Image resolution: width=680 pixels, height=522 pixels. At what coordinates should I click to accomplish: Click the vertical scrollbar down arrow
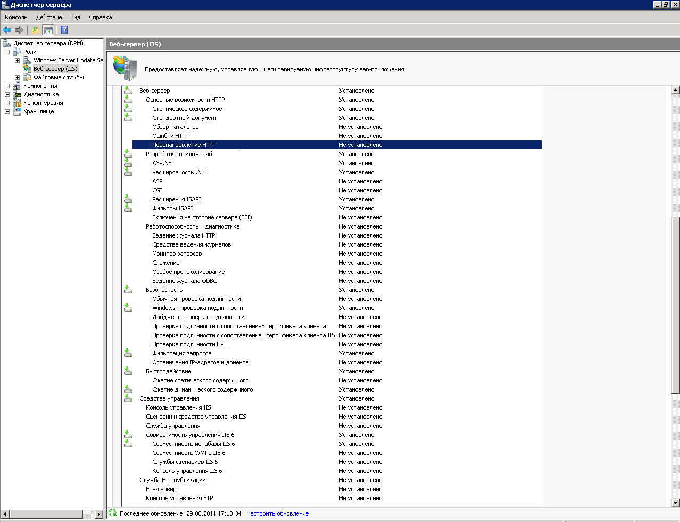click(675, 502)
